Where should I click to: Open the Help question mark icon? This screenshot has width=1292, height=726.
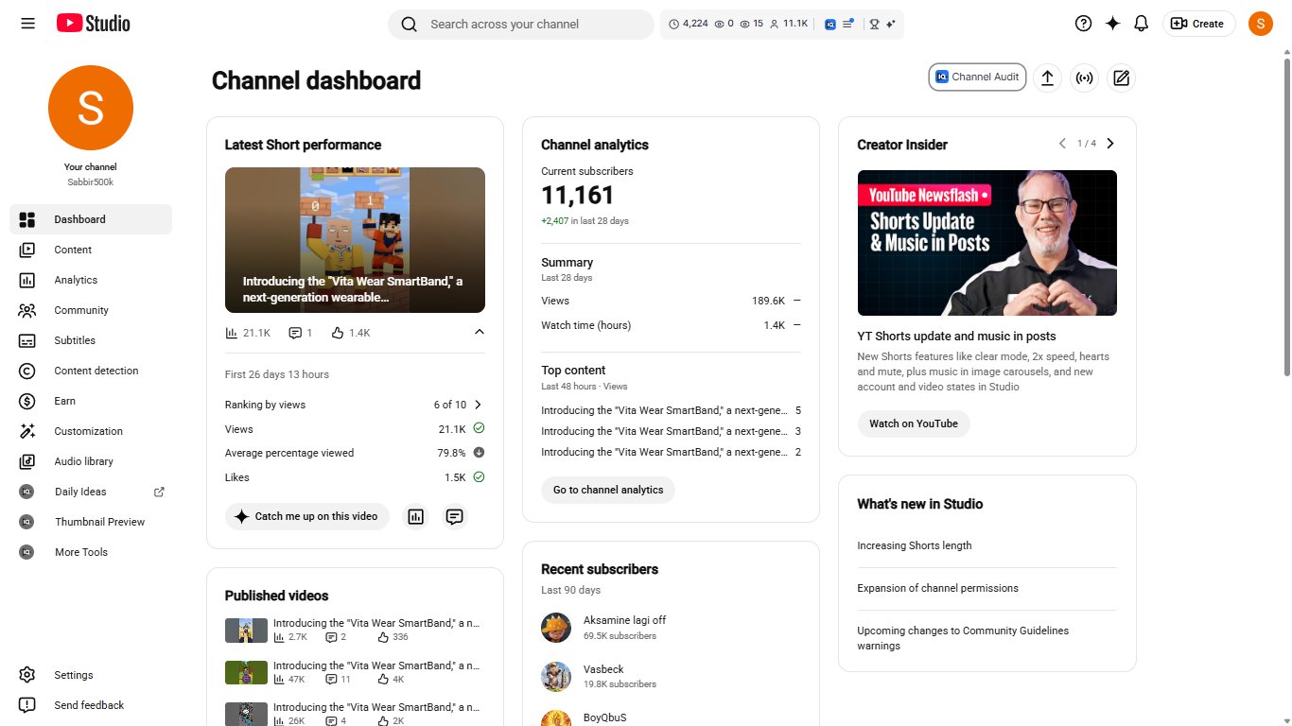click(1084, 24)
